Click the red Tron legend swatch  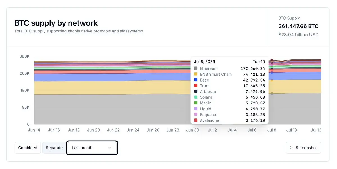(x=196, y=86)
